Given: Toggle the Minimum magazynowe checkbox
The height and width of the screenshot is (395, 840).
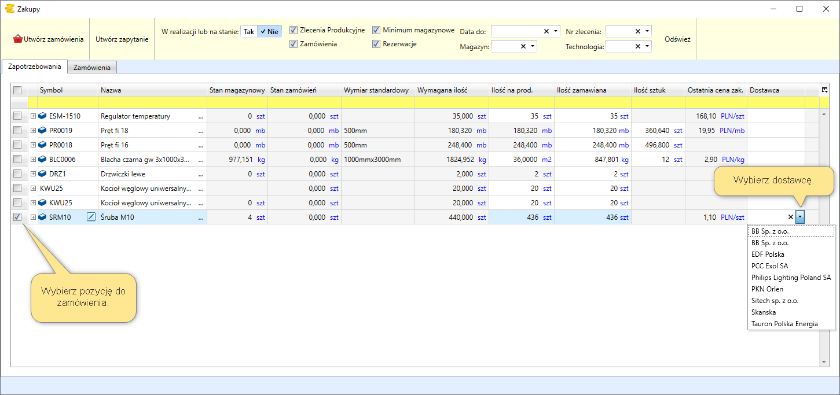Looking at the screenshot, I should (x=376, y=30).
